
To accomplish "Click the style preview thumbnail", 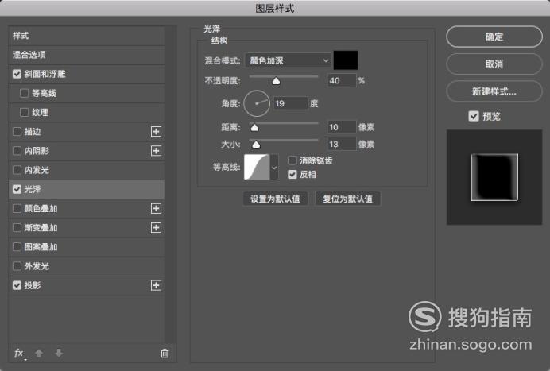I will coord(494,177).
